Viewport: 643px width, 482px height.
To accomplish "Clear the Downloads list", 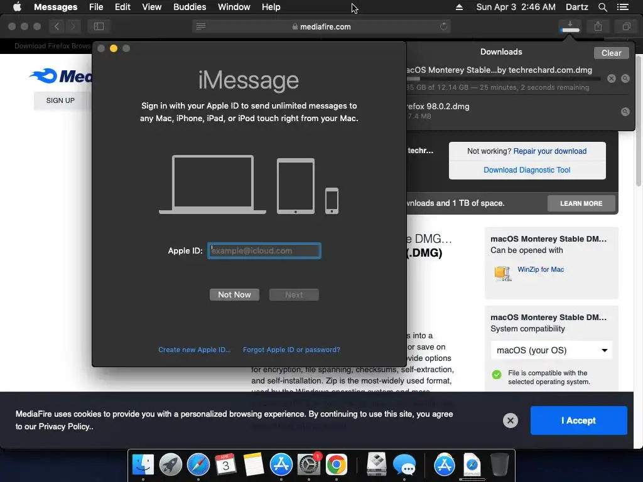I will tap(611, 53).
